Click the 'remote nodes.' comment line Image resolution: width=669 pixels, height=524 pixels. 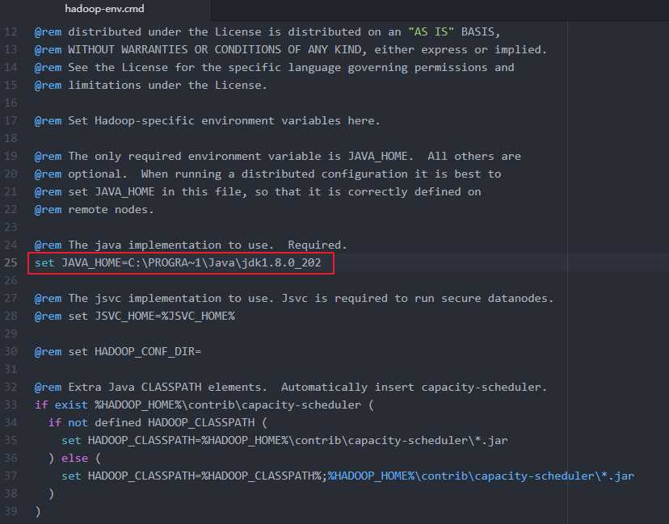pos(94,210)
